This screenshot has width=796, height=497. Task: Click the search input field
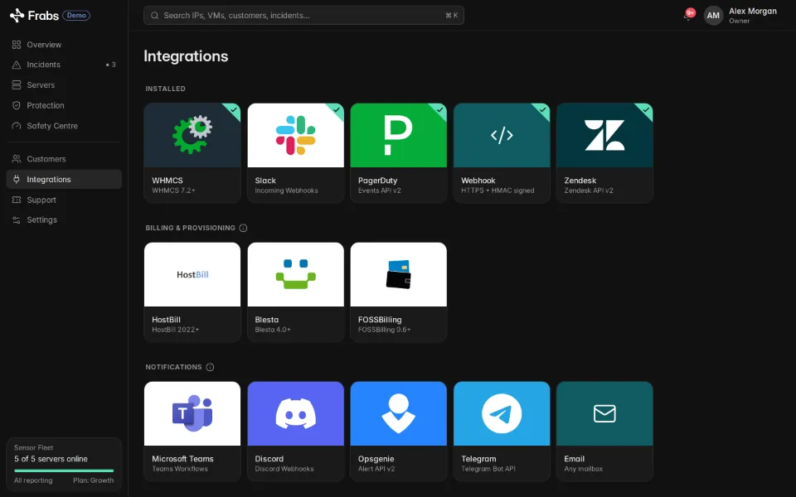[x=303, y=15]
